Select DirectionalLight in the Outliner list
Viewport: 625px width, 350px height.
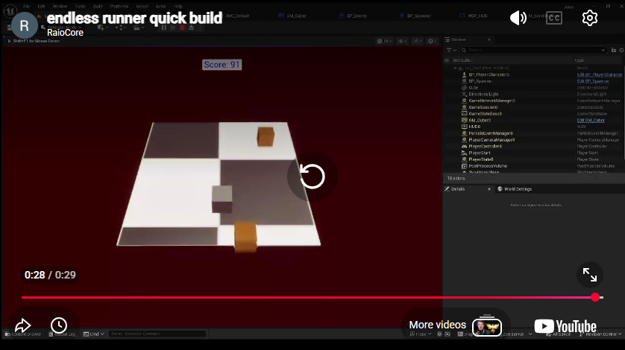pyautogui.click(x=484, y=94)
